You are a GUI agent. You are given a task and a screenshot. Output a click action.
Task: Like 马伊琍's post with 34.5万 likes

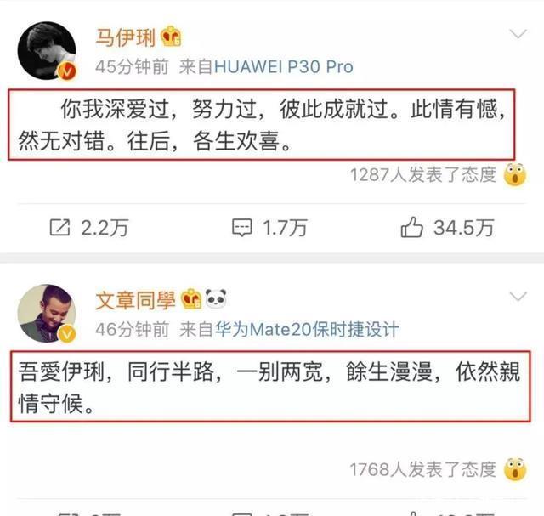(447, 228)
